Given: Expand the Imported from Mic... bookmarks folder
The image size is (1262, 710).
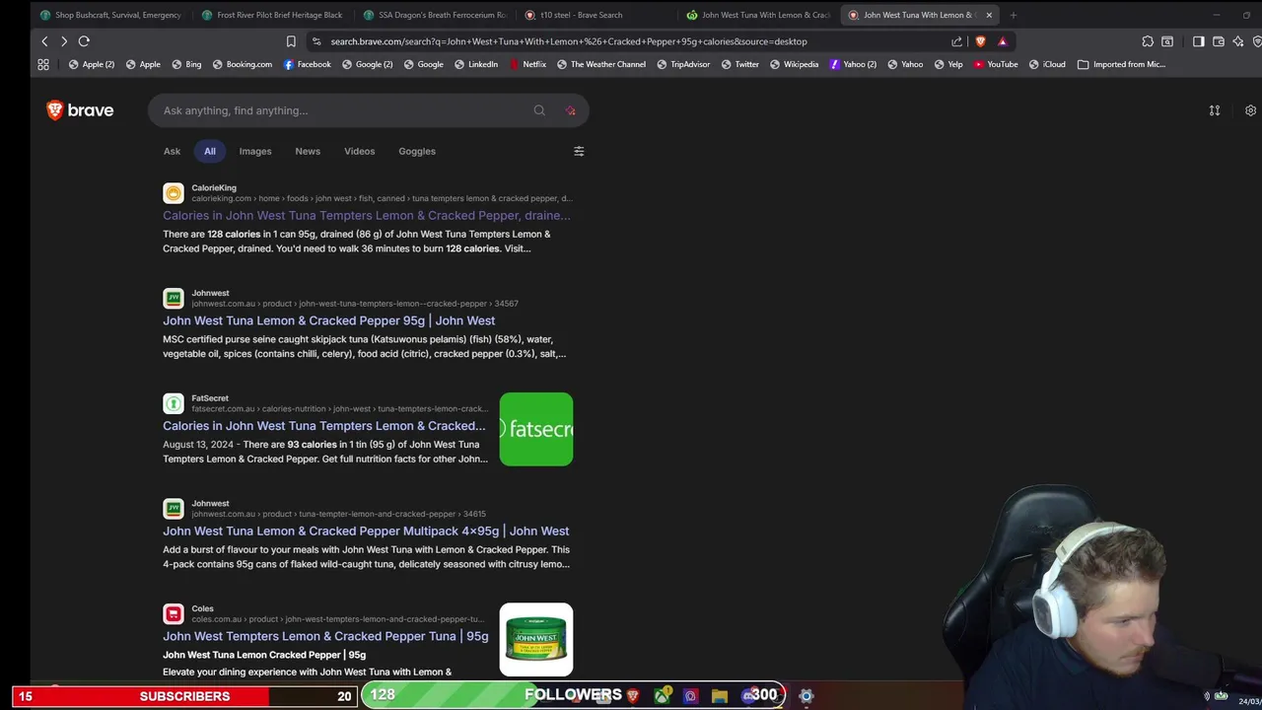Looking at the screenshot, I should click(1121, 64).
